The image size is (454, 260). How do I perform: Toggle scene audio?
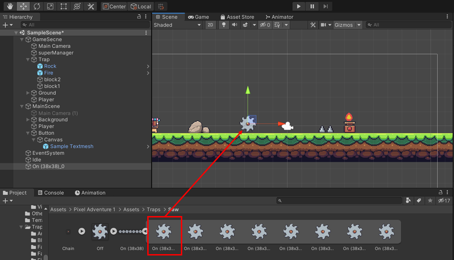234,25
